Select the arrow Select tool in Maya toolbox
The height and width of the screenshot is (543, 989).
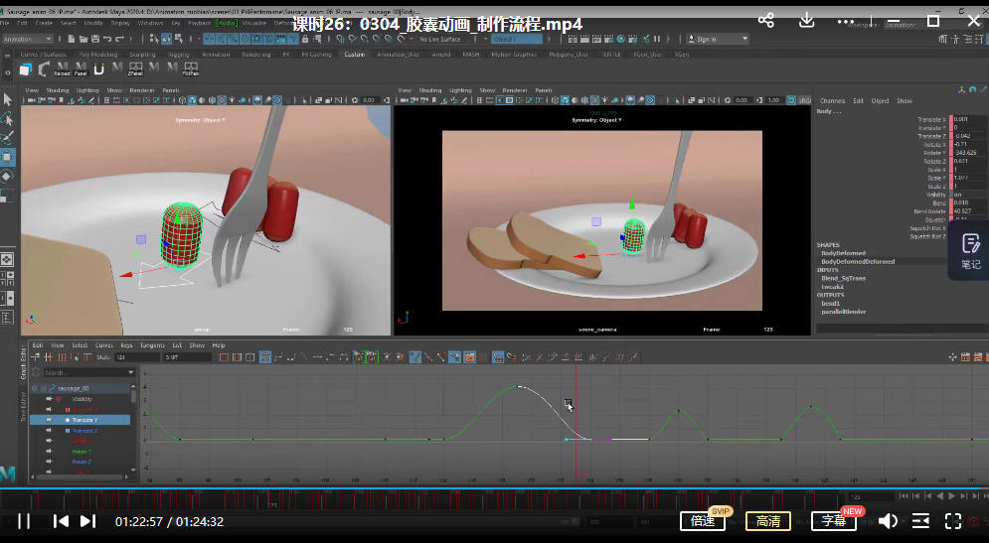(x=8, y=99)
